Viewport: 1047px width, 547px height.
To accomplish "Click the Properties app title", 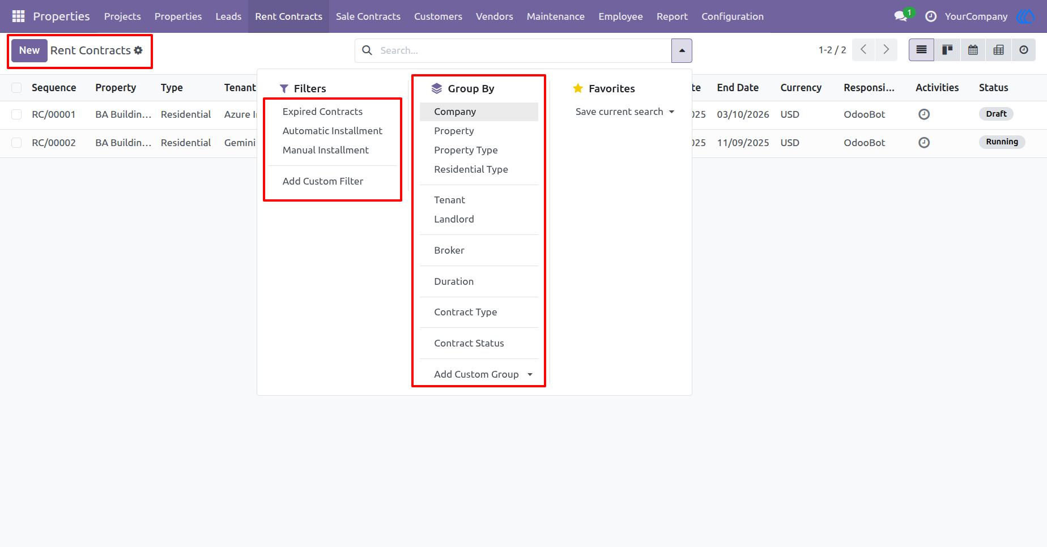I will pos(61,16).
